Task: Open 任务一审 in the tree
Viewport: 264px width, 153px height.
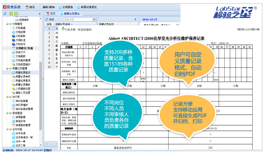Action: click(20, 141)
